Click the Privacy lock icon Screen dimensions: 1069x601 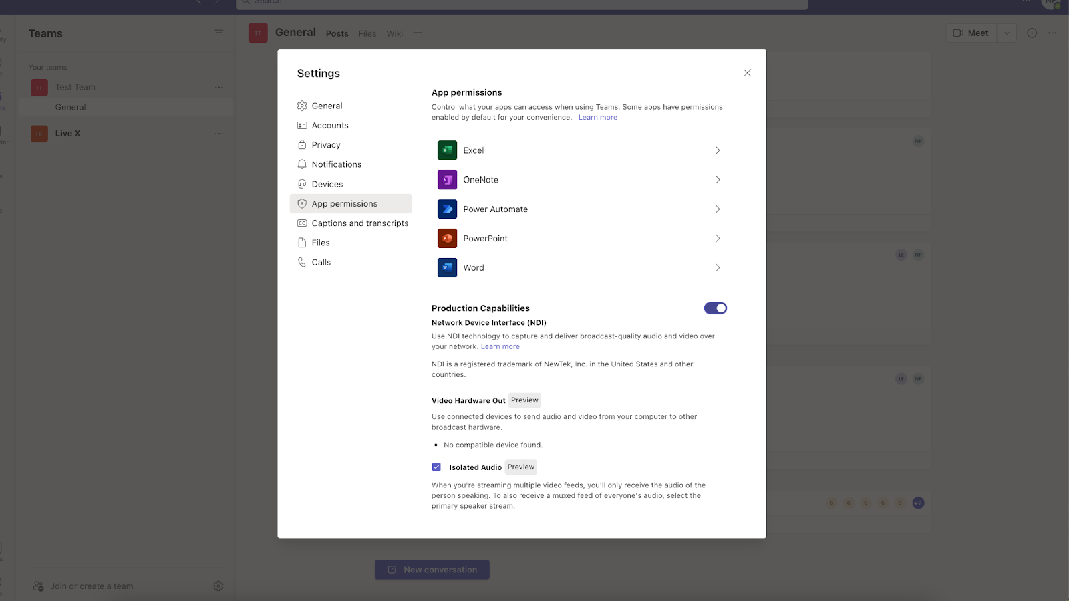click(x=302, y=144)
